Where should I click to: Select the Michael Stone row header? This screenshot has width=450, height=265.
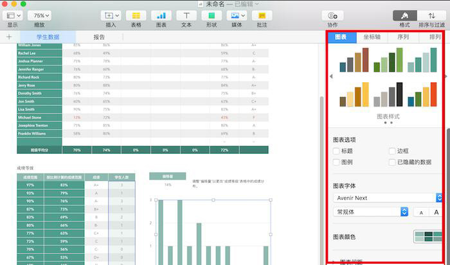39,117
